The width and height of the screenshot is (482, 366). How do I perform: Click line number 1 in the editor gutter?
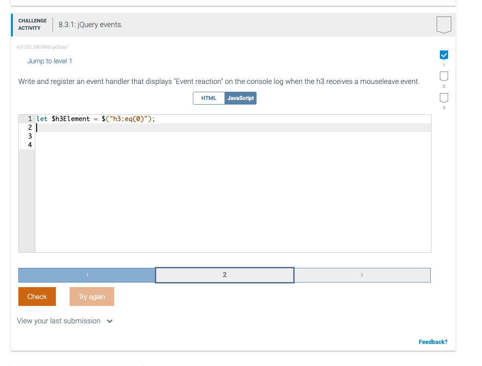tap(29, 118)
